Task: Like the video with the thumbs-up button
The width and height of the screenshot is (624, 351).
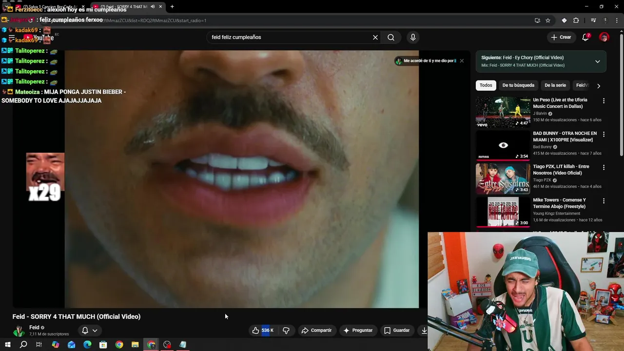Action: click(x=262, y=331)
